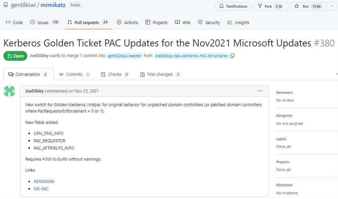Click the Checks checklist icon

tap(103, 75)
